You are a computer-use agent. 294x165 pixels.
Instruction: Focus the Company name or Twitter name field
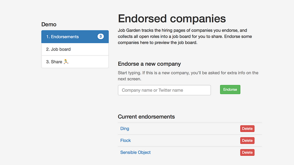pyautogui.click(x=164, y=90)
